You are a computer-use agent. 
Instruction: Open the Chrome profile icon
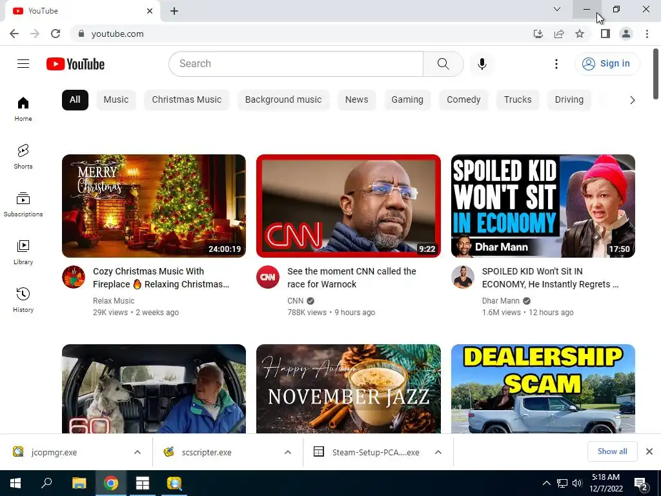(626, 34)
